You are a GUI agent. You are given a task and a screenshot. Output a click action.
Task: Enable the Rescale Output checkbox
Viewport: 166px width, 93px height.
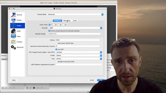pyautogui.click(x=47, y=34)
